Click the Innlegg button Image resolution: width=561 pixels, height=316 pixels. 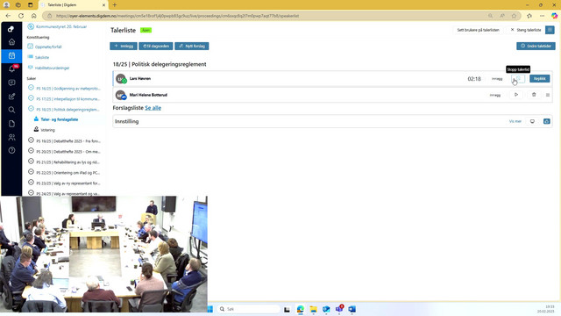pos(124,47)
